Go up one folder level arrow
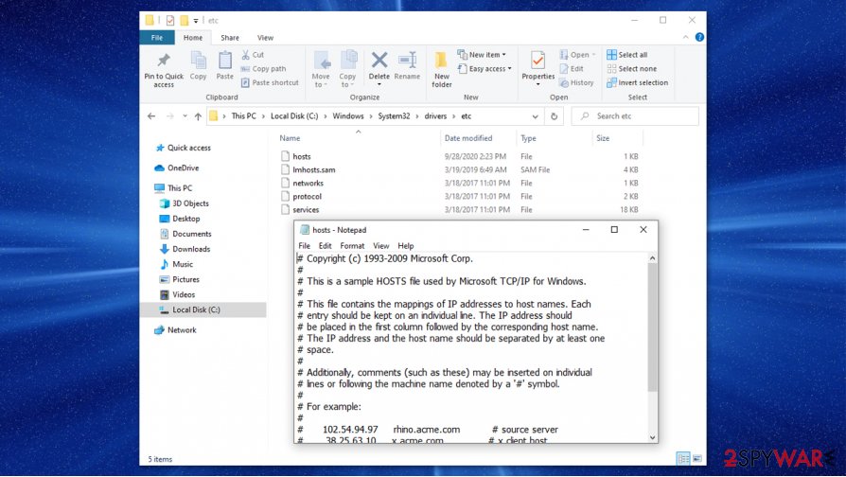This screenshot has width=846, height=477. point(198,116)
